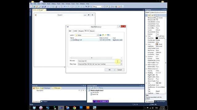
Task: Toggle Categorized view in Properties panel
Action: (x=147, y=15)
